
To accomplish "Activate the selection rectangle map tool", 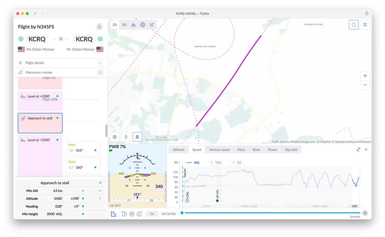I will tap(354, 24).
